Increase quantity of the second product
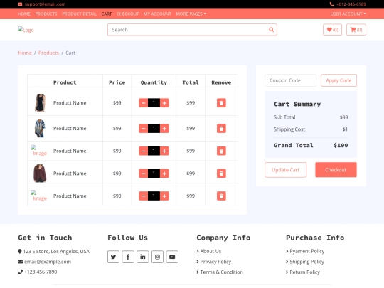Screen dimensions: 384x288 [x=164, y=128]
